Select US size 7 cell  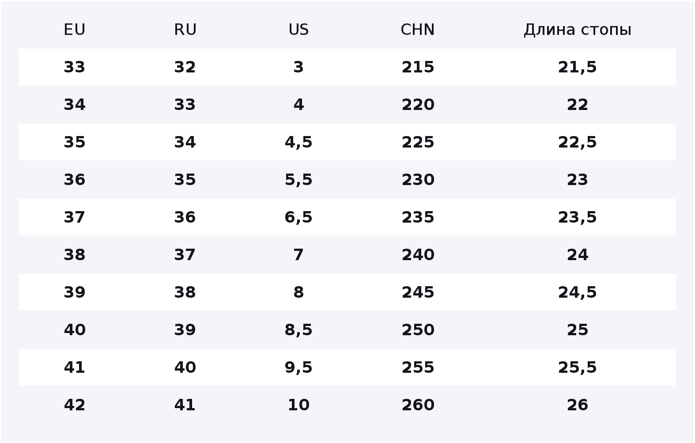(298, 255)
